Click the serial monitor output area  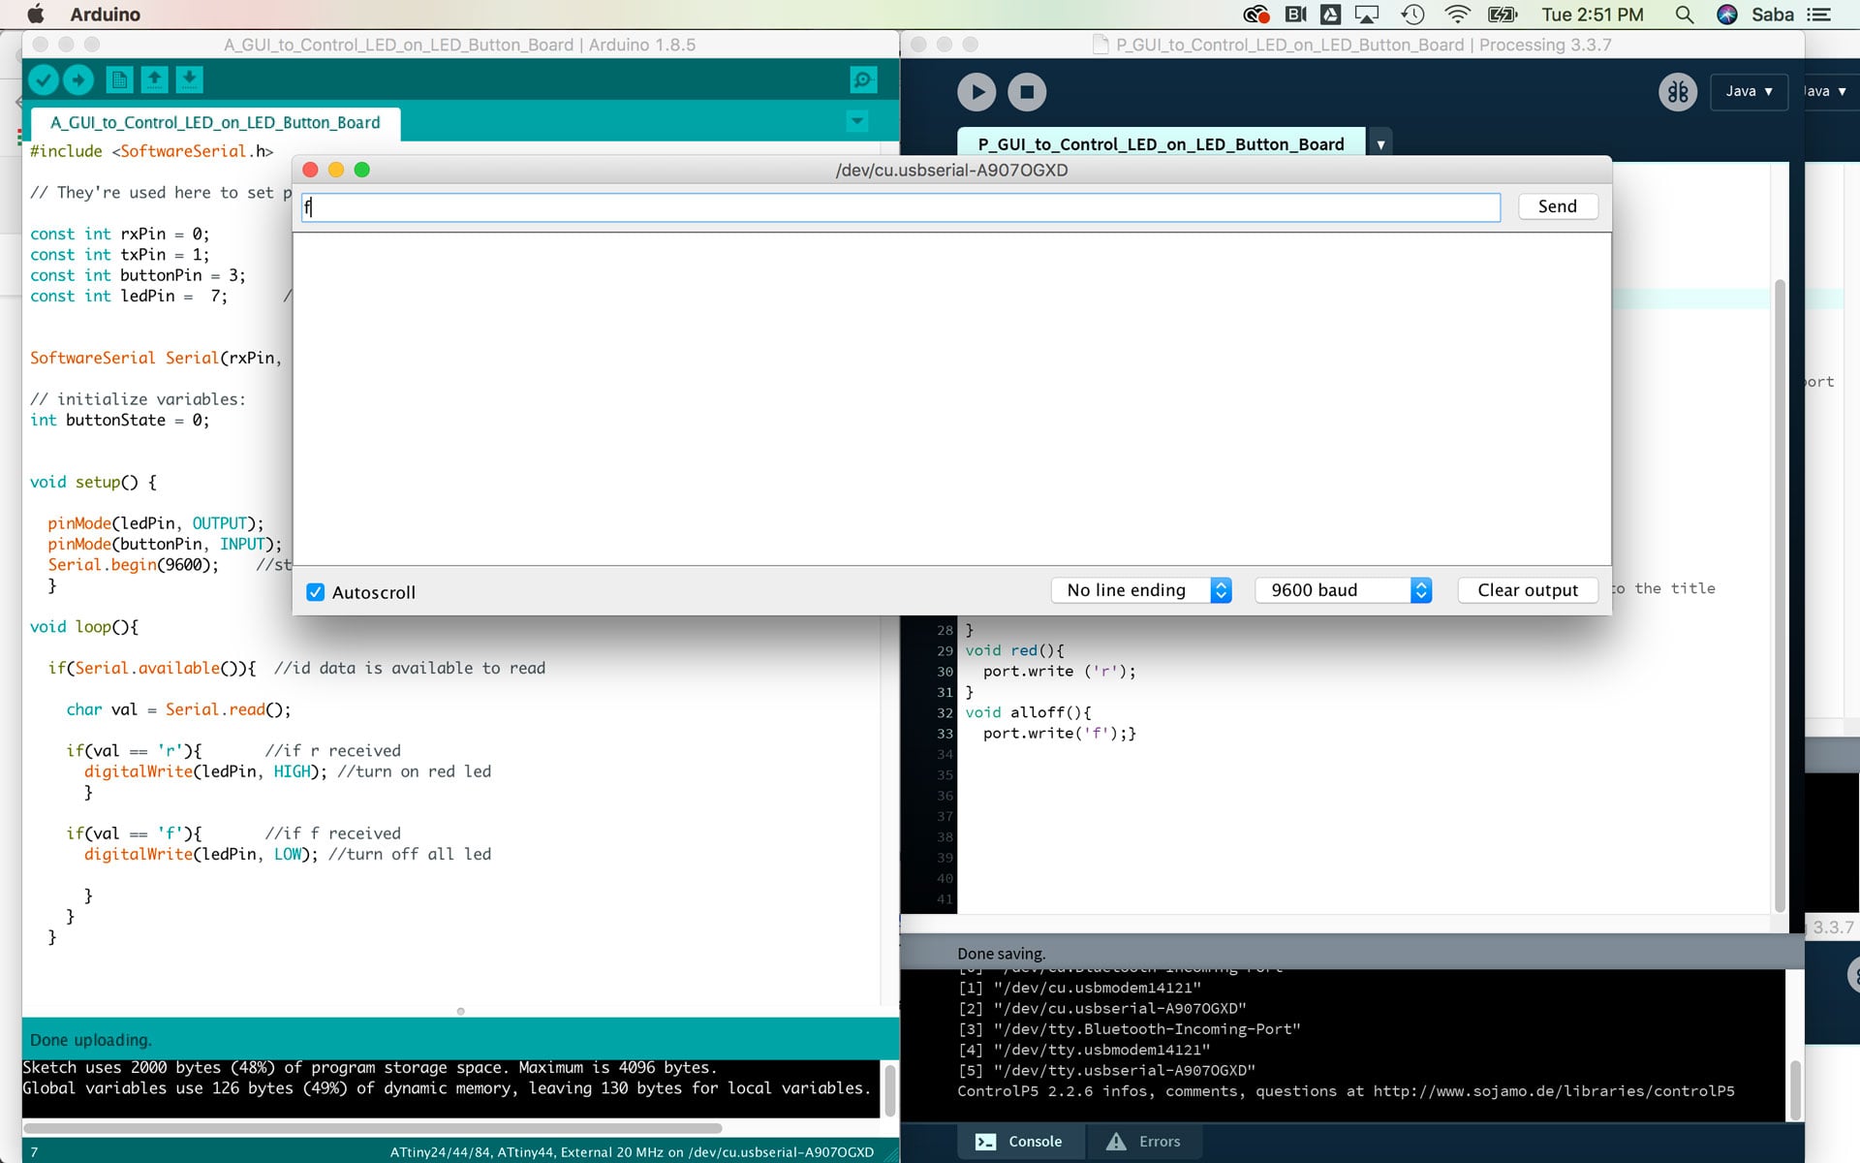tap(951, 398)
